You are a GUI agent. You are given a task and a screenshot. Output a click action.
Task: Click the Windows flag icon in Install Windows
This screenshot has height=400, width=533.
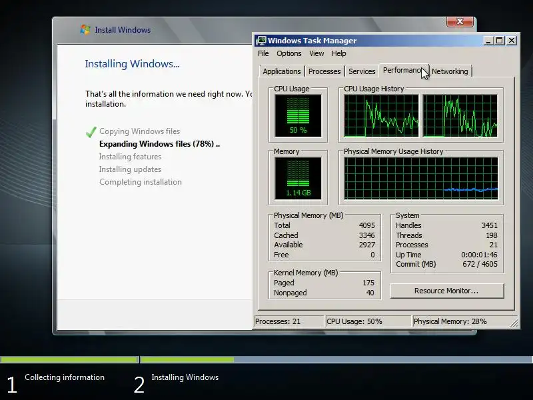pos(85,29)
